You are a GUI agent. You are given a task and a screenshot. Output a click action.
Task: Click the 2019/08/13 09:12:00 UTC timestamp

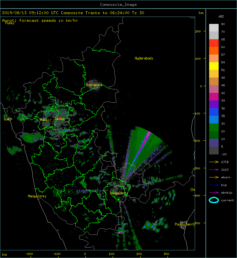[x=30, y=13]
